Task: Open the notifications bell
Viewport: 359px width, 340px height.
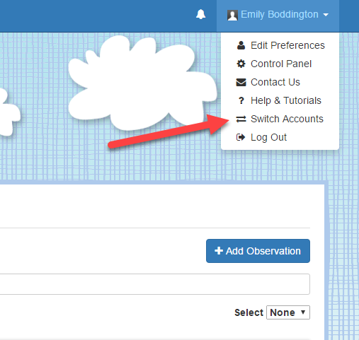Action: [200, 14]
